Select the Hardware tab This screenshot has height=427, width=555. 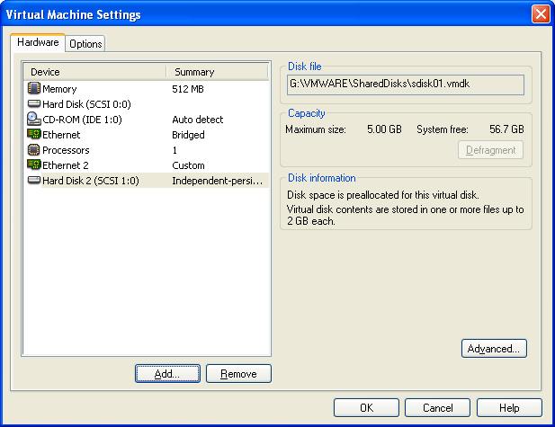[38, 42]
